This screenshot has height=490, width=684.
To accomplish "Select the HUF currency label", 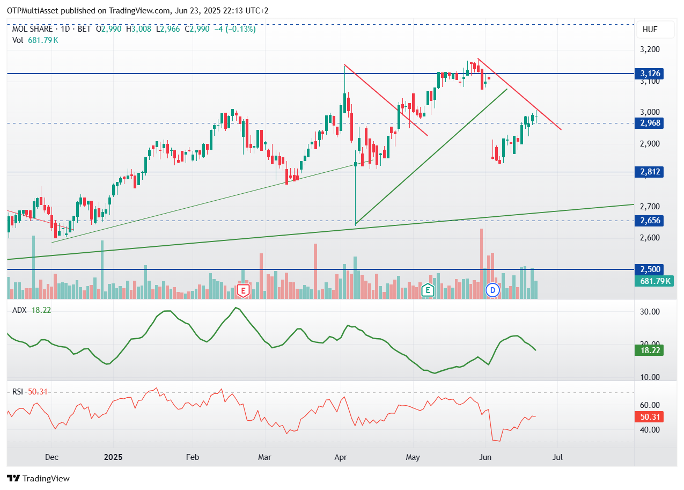I will click(650, 30).
